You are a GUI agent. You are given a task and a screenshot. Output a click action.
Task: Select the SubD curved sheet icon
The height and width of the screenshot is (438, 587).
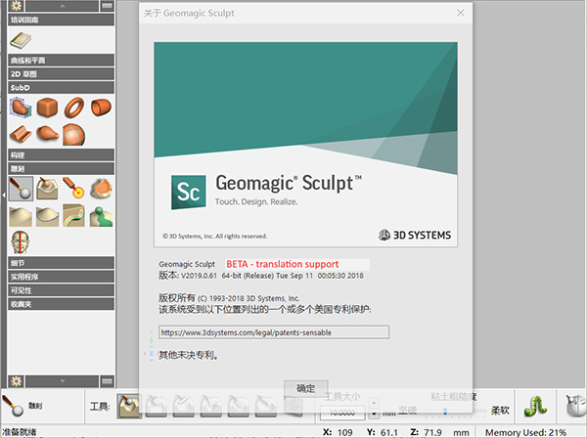point(21,134)
